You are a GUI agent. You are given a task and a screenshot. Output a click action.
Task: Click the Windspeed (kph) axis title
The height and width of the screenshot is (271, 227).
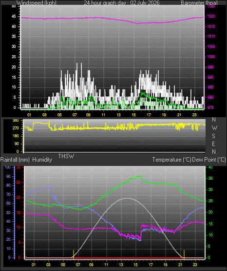coord(37,3)
